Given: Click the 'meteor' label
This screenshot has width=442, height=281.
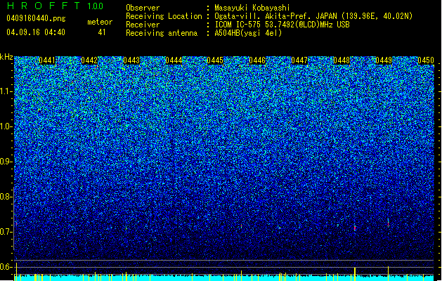Looking at the screenshot, I should point(100,22).
